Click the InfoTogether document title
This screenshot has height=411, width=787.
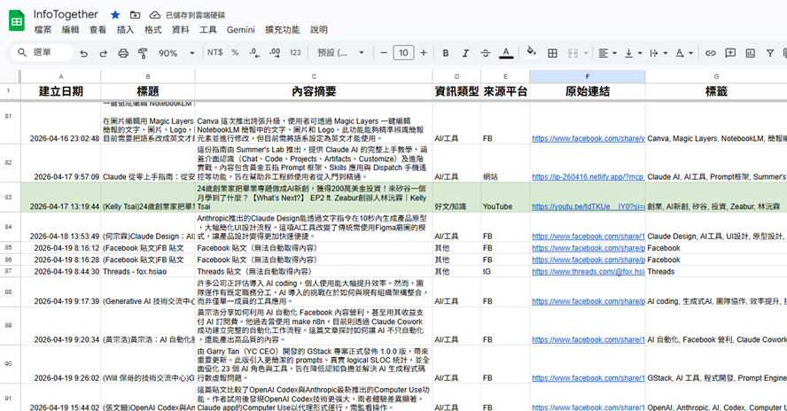point(66,14)
